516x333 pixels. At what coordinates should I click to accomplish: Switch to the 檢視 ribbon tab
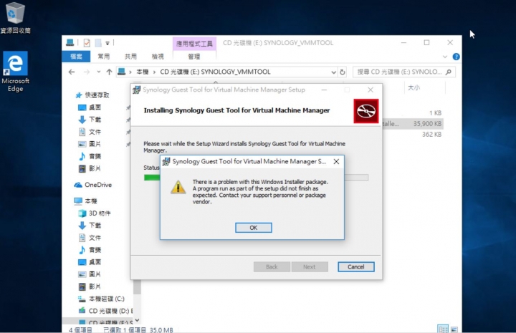(158, 56)
